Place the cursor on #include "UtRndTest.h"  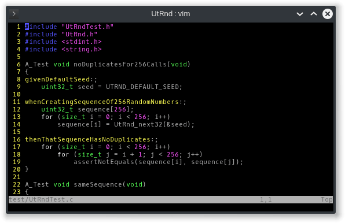(69, 27)
